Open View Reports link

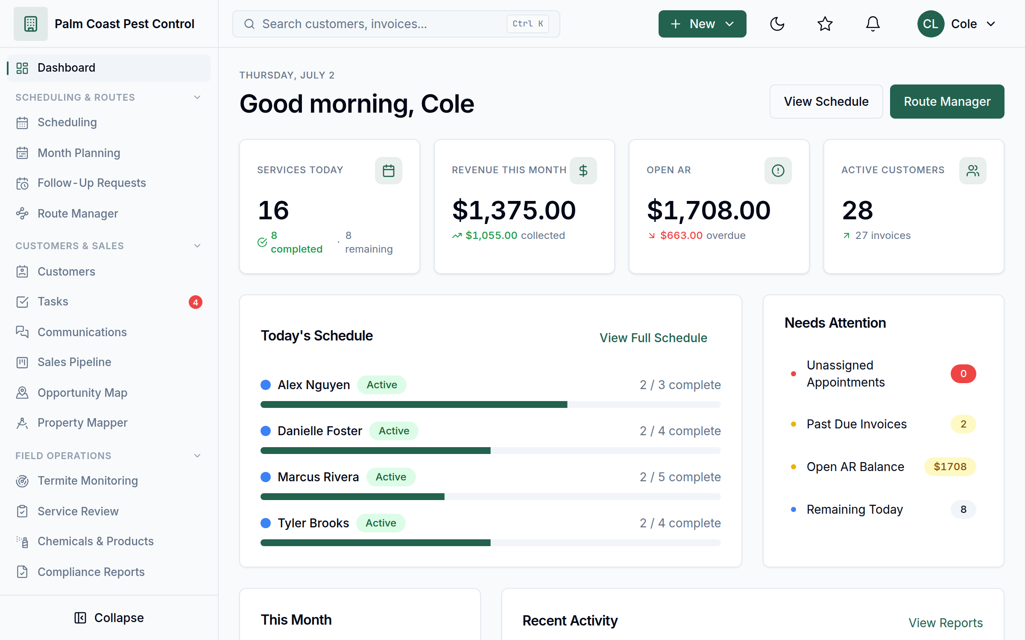946,623
